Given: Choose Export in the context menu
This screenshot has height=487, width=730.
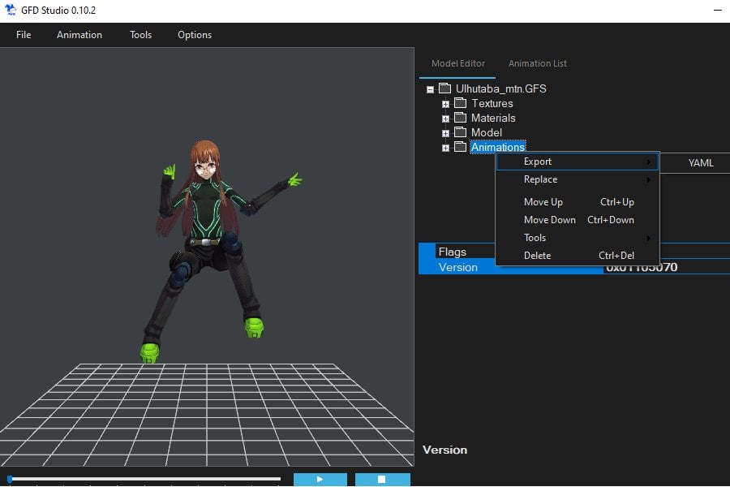Looking at the screenshot, I should click(578, 162).
